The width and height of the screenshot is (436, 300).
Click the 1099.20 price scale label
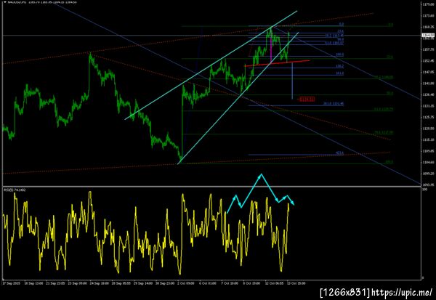coord(428,174)
